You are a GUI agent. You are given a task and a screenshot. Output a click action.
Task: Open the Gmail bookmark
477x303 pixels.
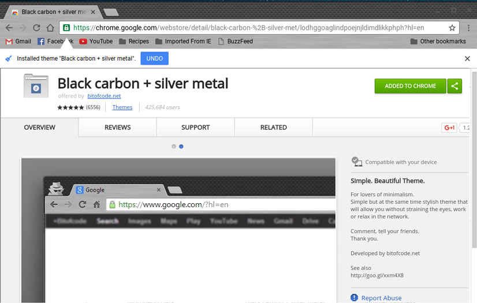pos(18,42)
